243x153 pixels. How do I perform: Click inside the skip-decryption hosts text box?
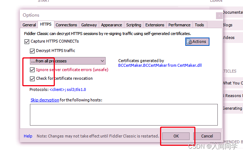(x=124, y=115)
